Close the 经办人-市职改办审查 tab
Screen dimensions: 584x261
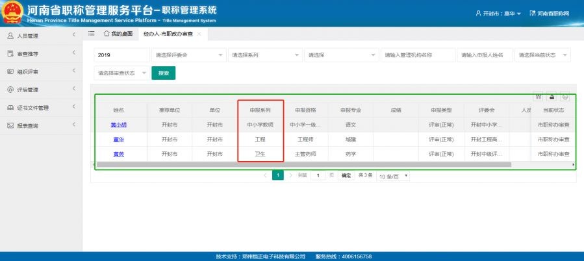(199, 34)
